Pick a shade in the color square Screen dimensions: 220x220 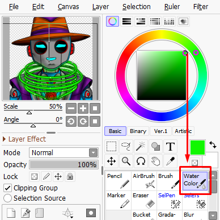(162, 76)
